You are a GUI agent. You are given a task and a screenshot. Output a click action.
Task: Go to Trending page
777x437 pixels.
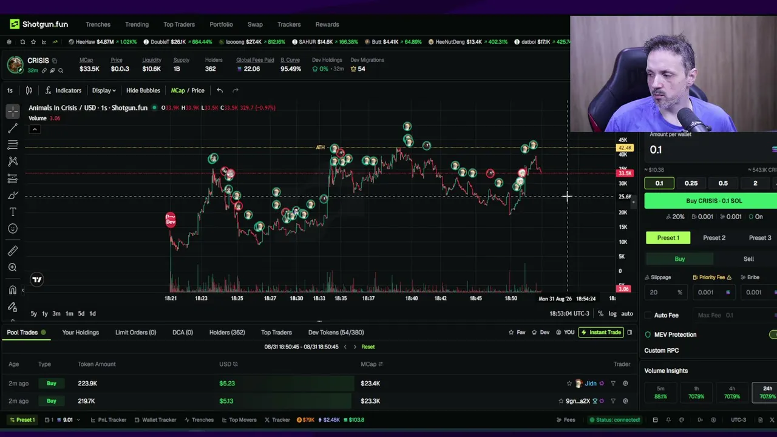click(137, 24)
